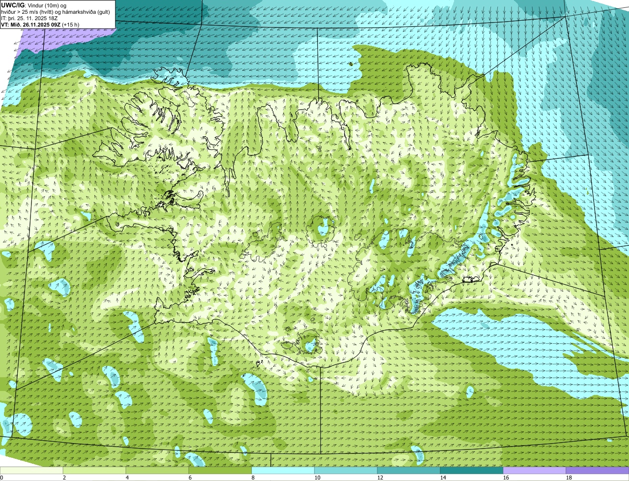Click the legend scale label "6"

pos(190,478)
